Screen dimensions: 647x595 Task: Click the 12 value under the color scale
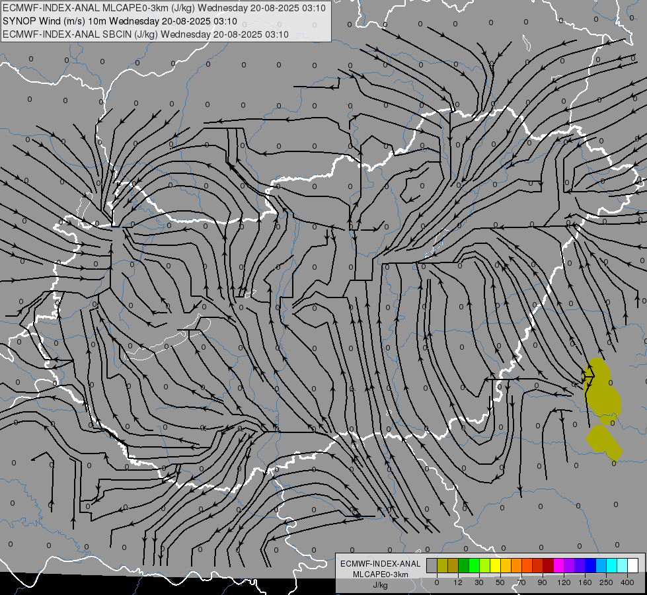click(x=458, y=582)
